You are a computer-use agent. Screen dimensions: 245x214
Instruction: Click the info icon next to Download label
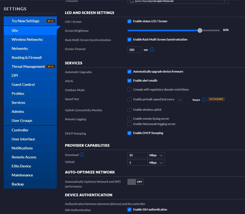[x=82, y=154]
